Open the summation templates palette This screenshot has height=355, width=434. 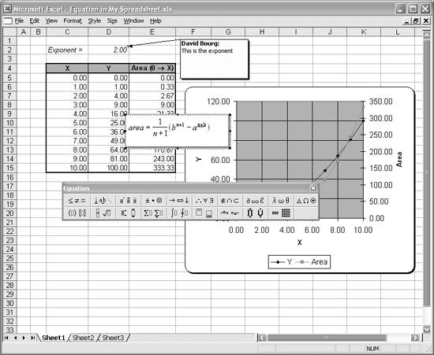pos(153,213)
